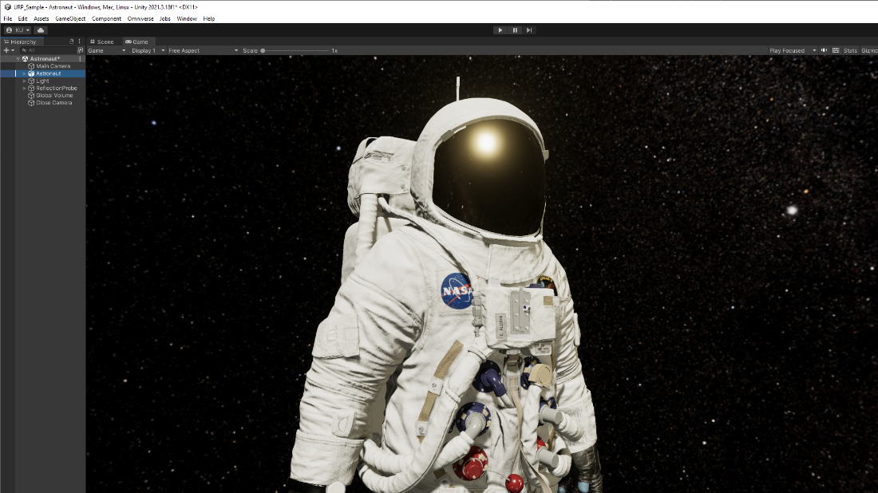Switch to the Scene tab

tap(102, 41)
